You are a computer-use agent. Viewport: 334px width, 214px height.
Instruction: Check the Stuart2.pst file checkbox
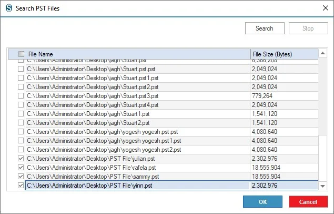coord(21,123)
